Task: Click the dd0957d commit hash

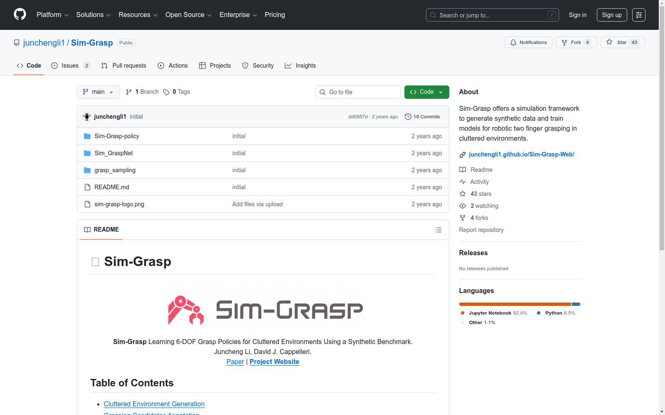Action: [358, 117]
